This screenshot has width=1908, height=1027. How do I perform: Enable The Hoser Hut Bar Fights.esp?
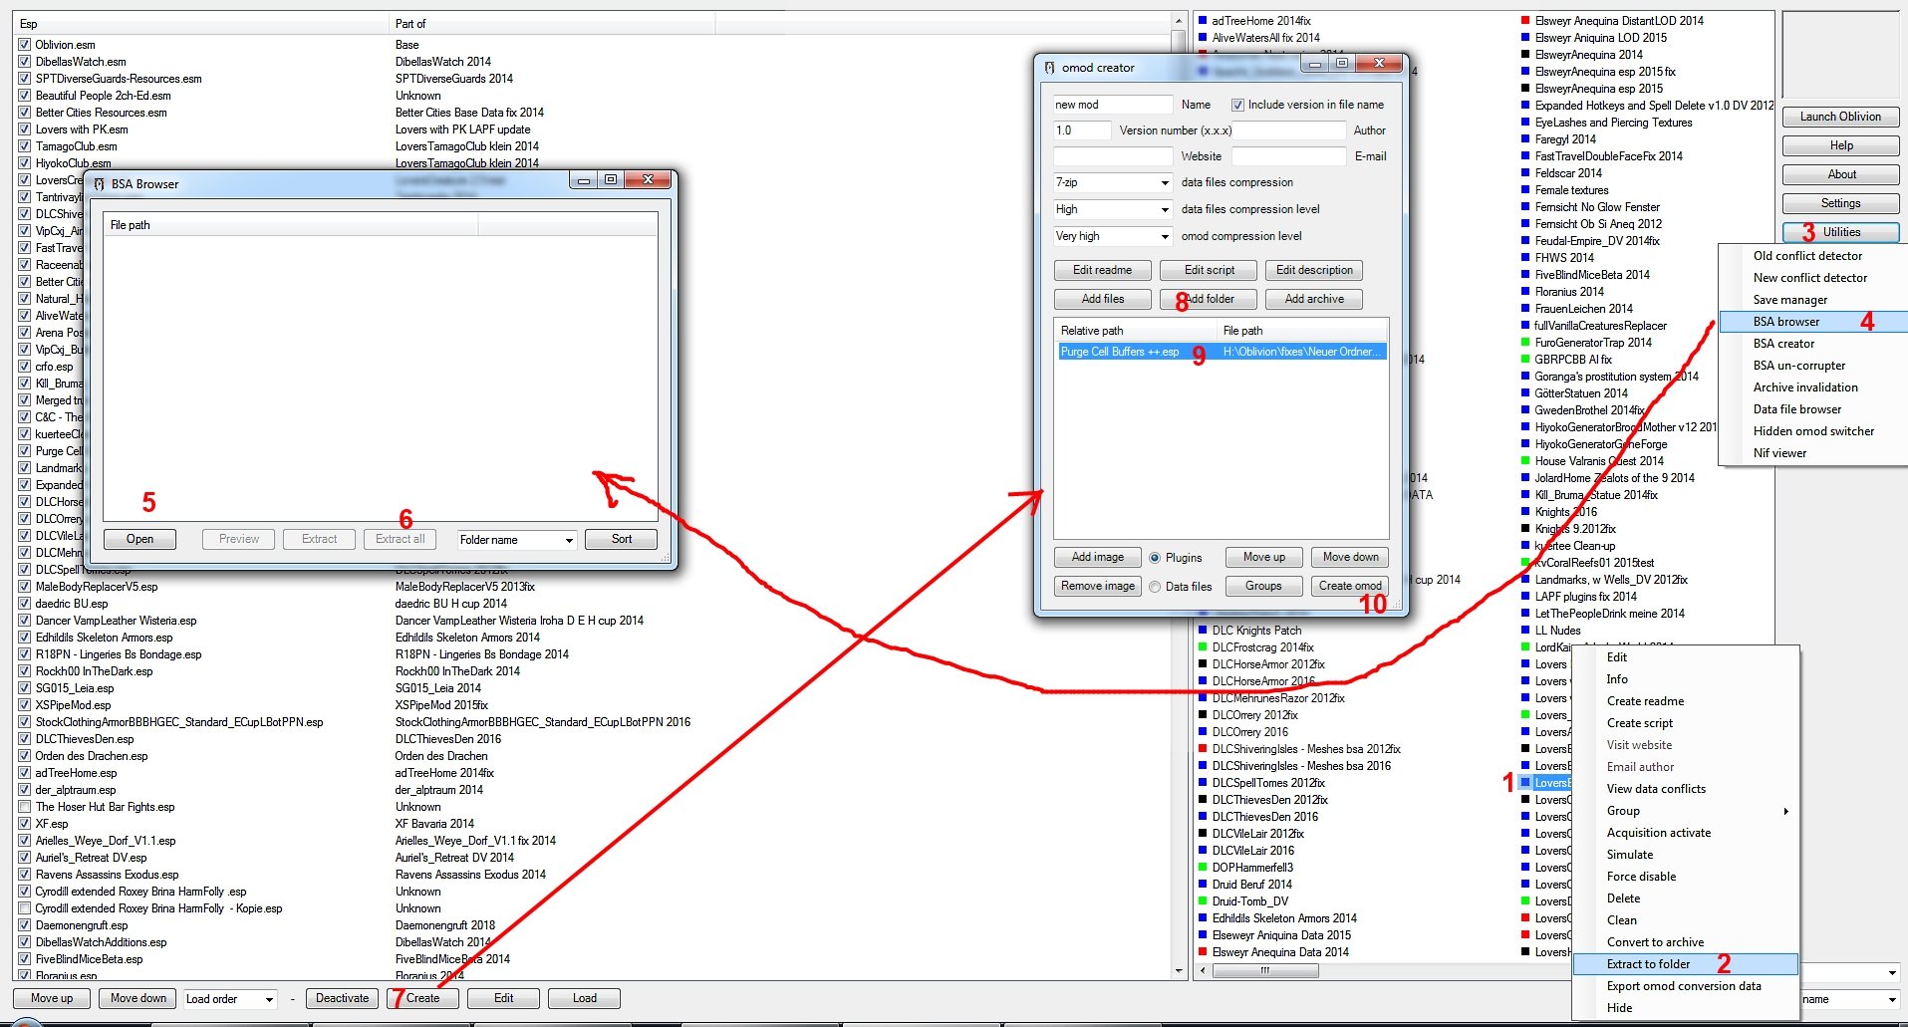pos(24,807)
